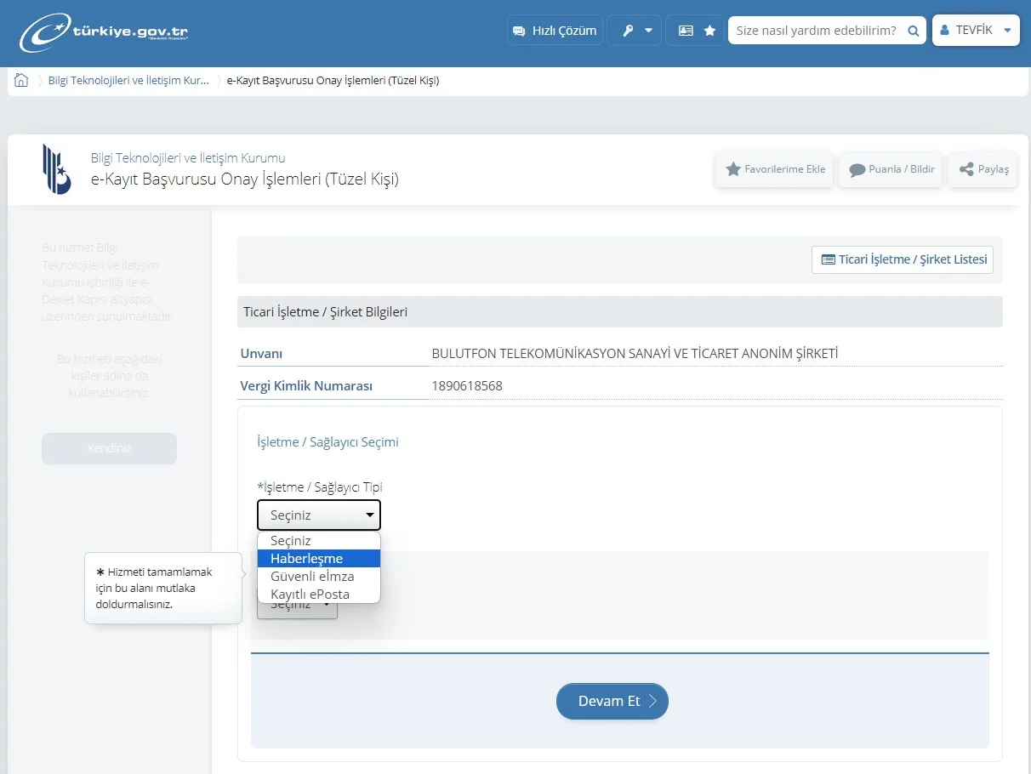Open favorites star icon in header
1031x774 pixels.
709,31
